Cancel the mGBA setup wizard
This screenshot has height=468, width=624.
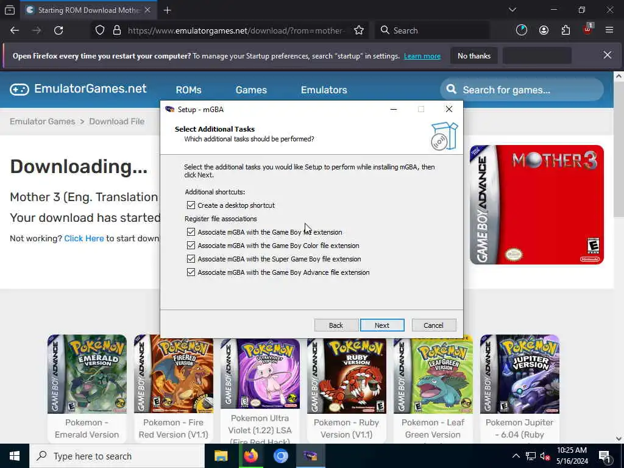433,325
